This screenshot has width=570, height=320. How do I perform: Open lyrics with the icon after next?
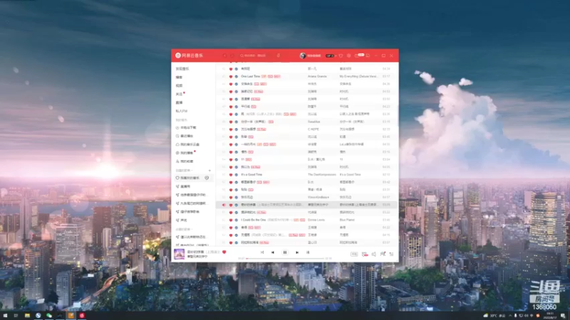pos(308,252)
